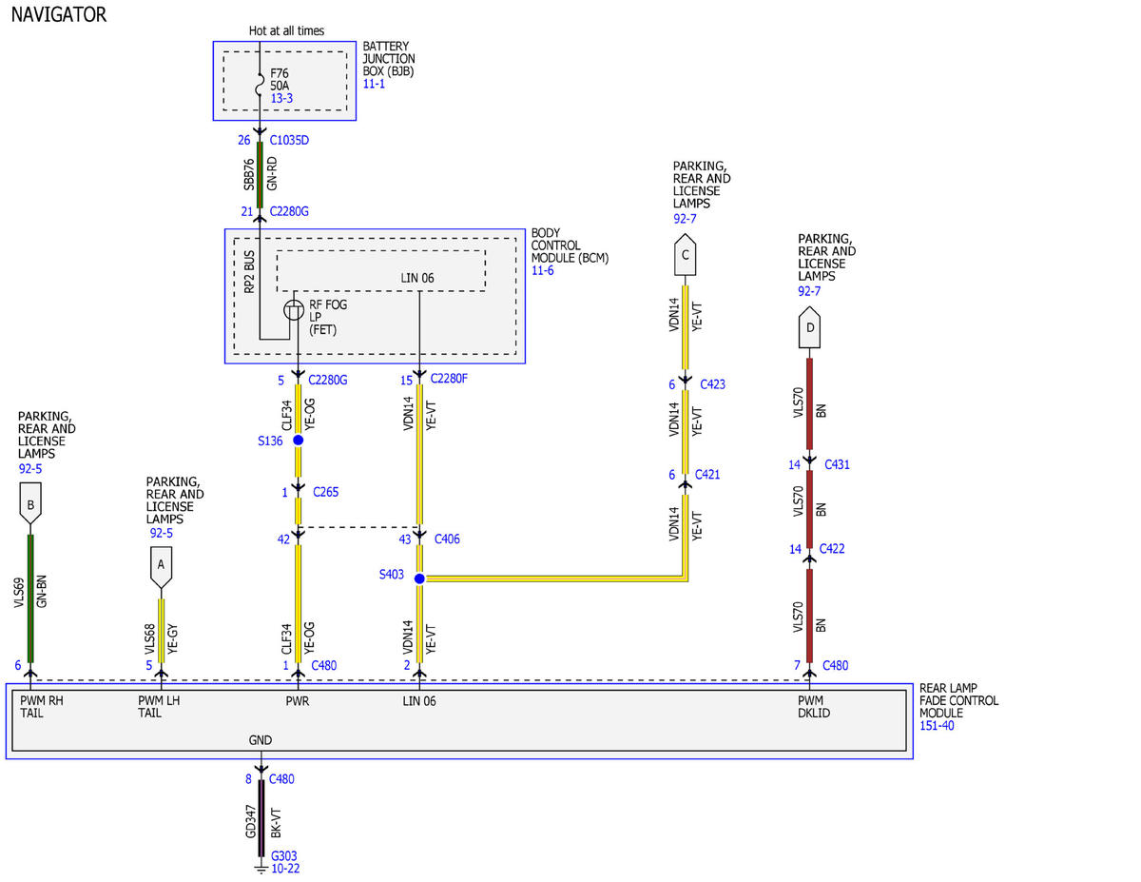The width and height of the screenshot is (1141, 882).
Task: Click 'RF FOG LP (FET)' label
Action: (328, 317)
